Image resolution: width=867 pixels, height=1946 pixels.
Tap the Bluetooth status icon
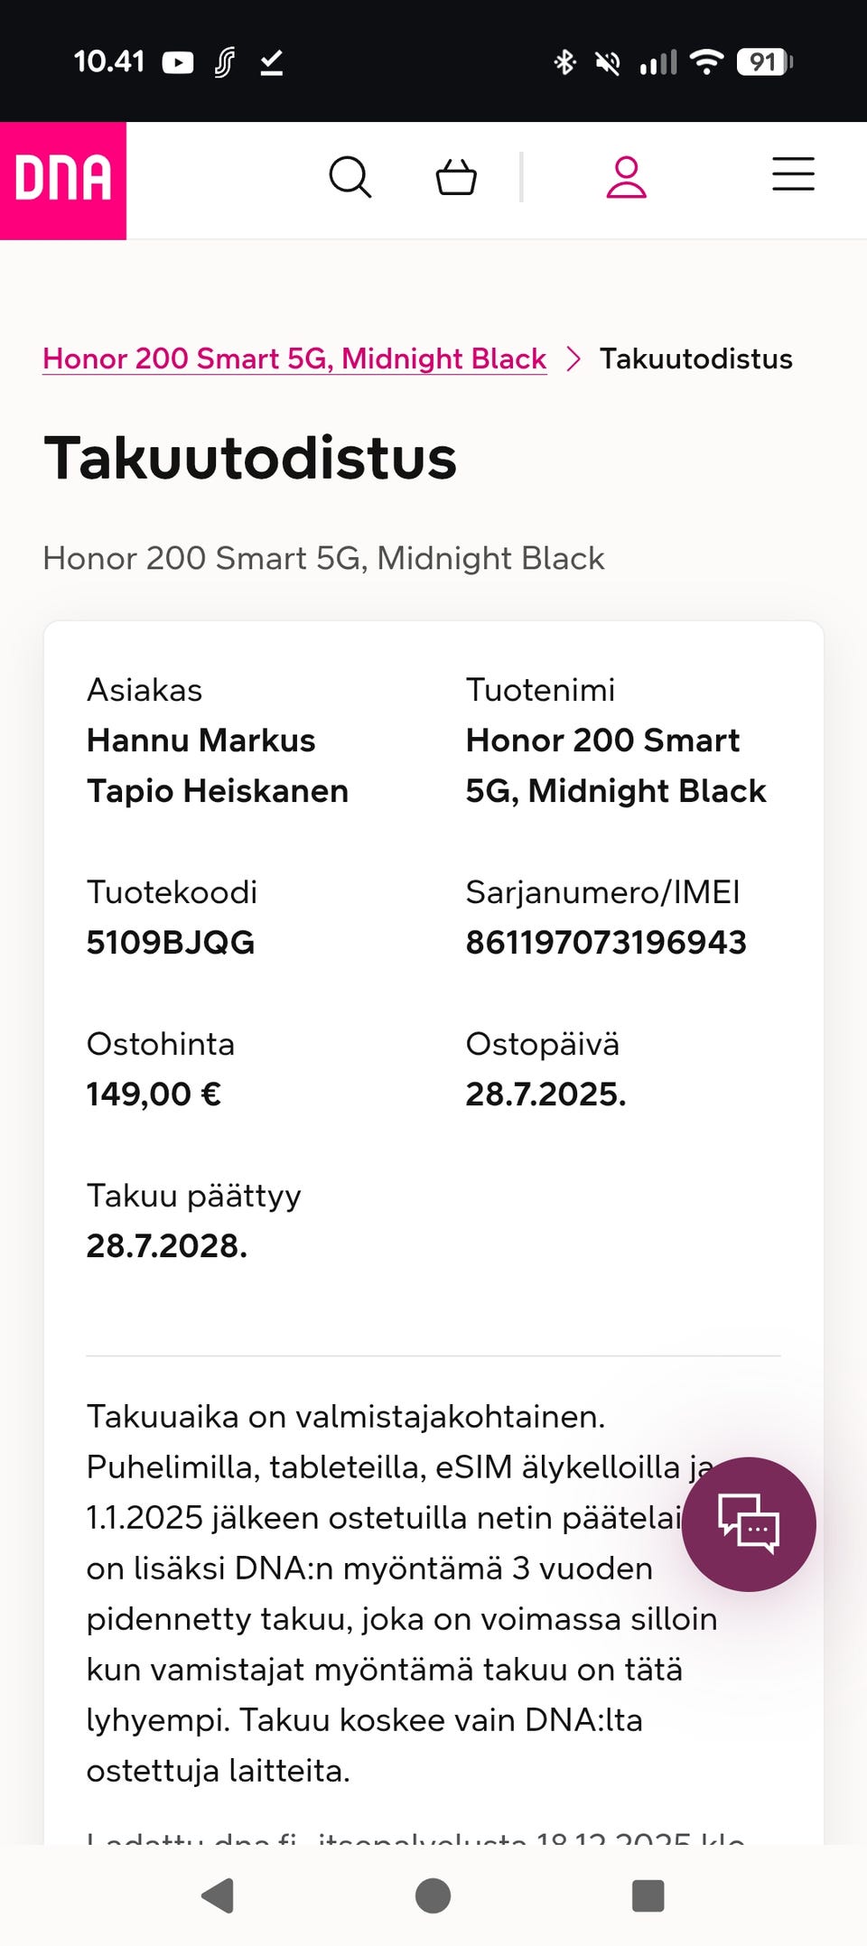(564, 62)
